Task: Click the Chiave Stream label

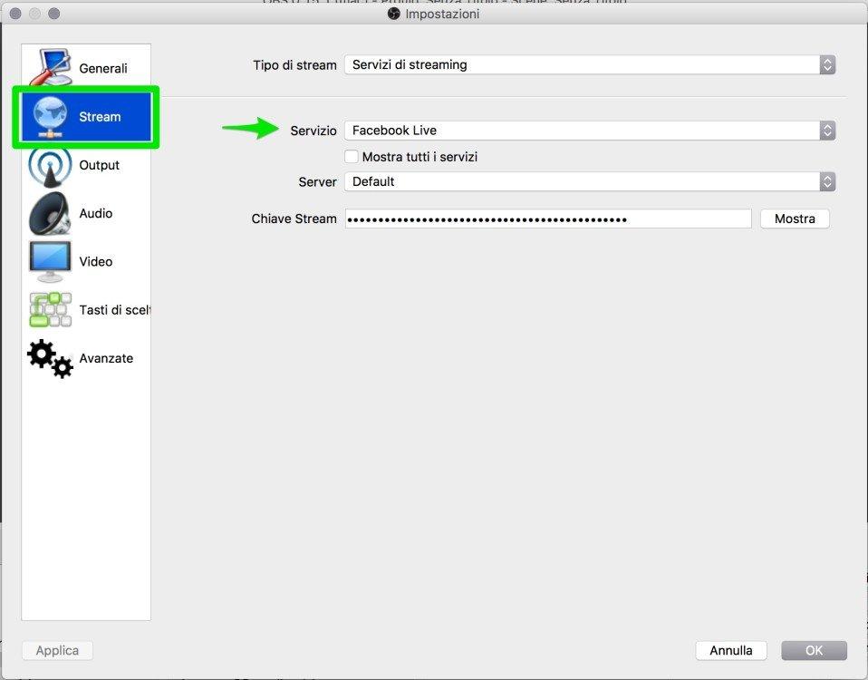Action: pyautogui.click(x=294, y=219)
